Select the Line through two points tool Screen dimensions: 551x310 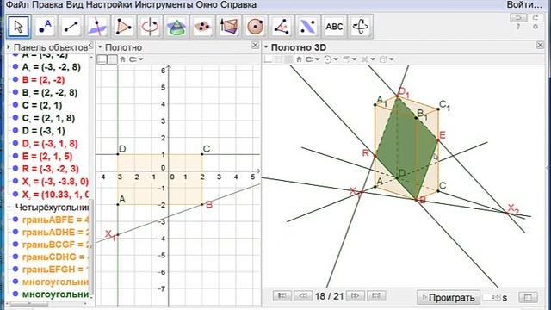coord(71,27)
